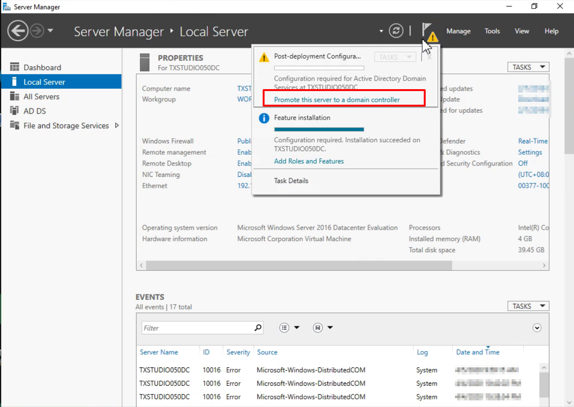Click the scroll left arrow in Properties
The height and width of the screenshot is (407, 574).
141,266
